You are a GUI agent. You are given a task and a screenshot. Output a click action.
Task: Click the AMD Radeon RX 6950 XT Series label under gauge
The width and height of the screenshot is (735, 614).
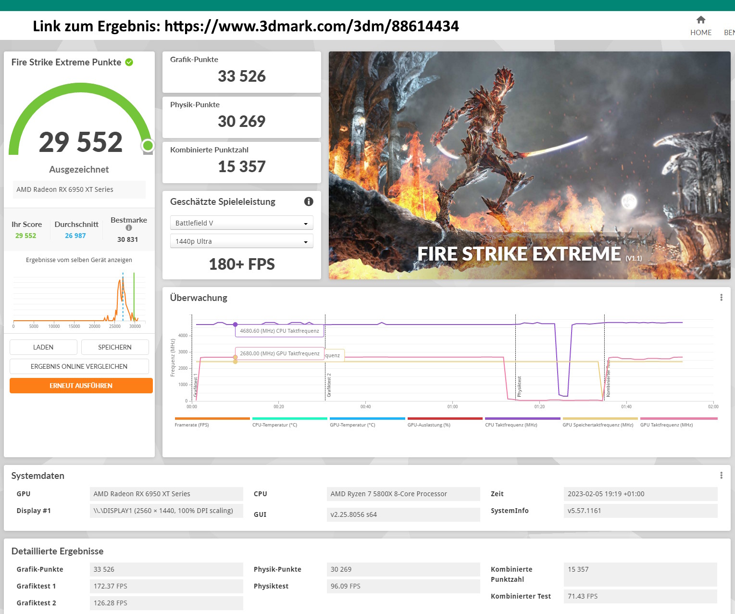coord(79,189)
